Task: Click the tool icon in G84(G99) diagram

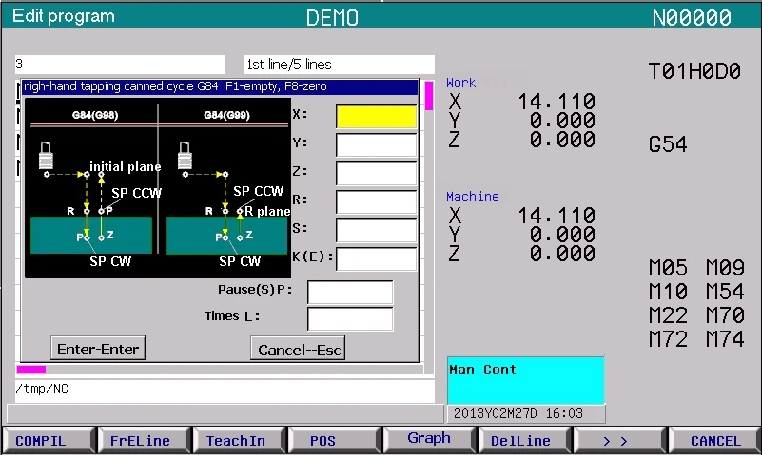Action: tap(185, 155)
